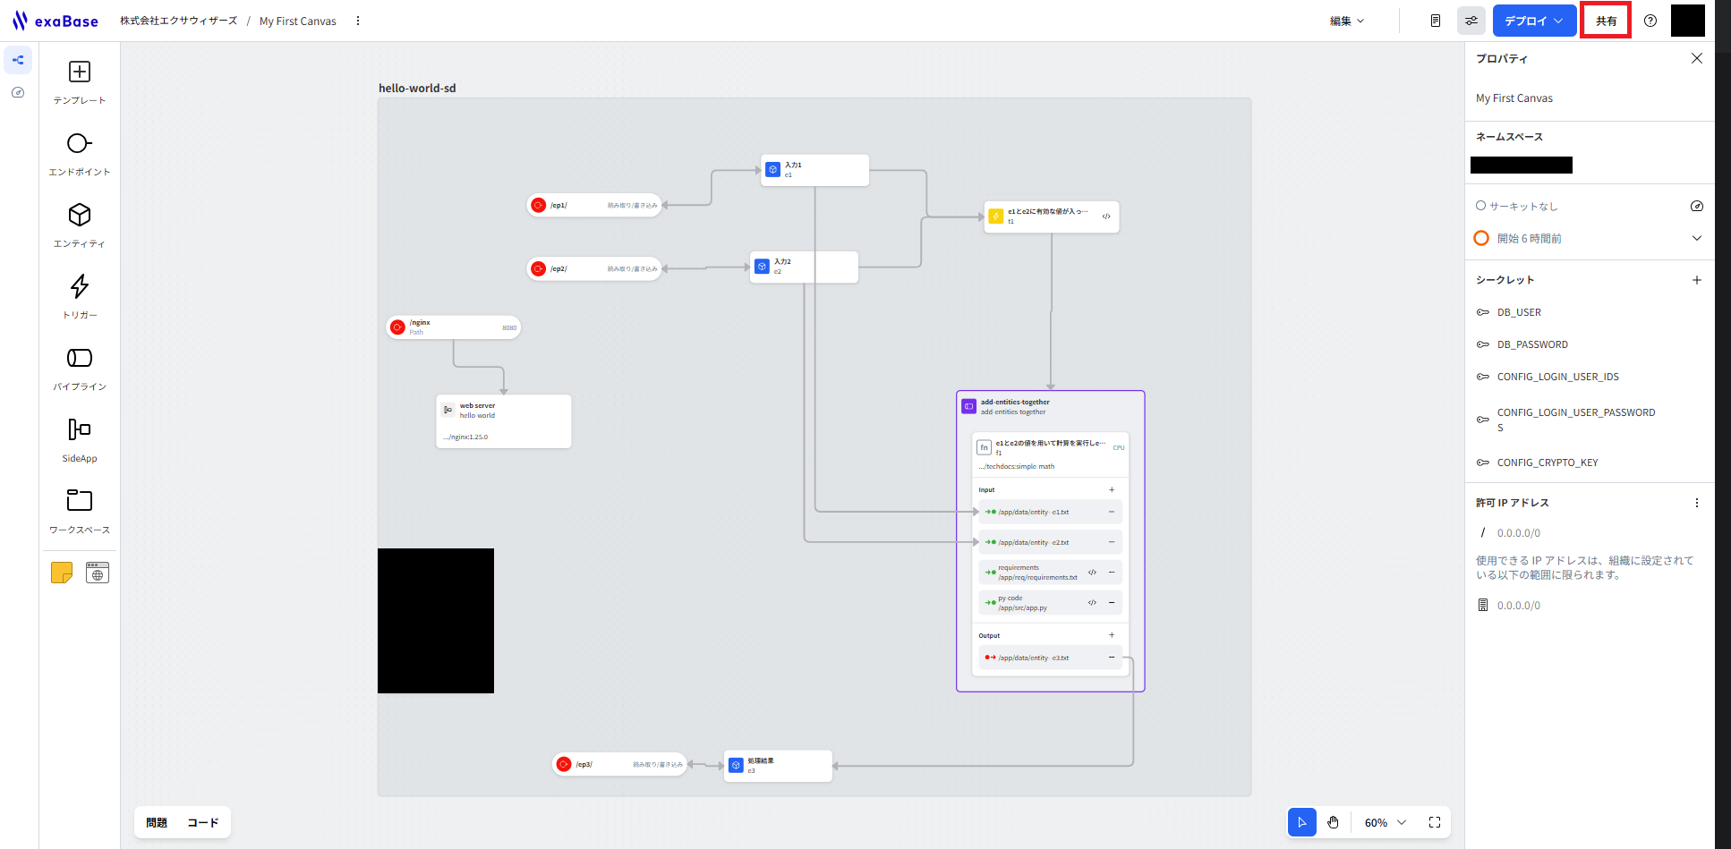Remove the entity-e1.txt input row
This screenshot has width=1731, height=849.
(x=1112, y=512)
